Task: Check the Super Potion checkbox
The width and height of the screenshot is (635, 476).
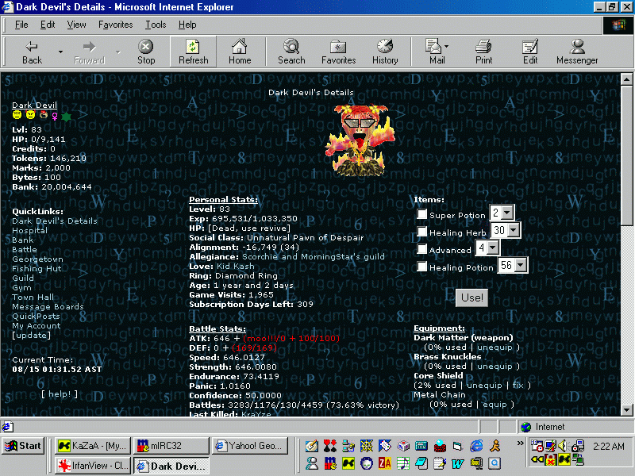Action: (421, 213)
